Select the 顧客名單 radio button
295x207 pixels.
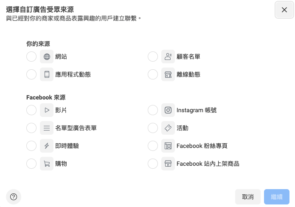coord(153,57)
